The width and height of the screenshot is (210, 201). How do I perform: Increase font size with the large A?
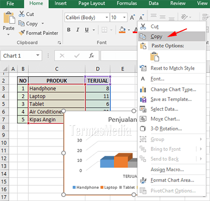(x=132, y=17)
